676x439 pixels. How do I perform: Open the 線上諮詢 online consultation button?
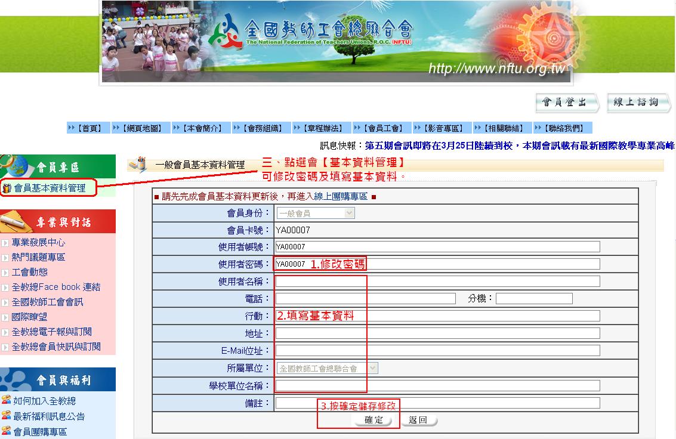pos(638,103)
